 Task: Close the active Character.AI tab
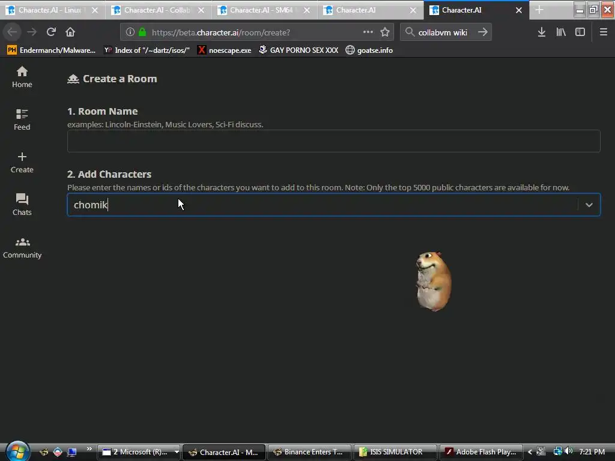coord(518,10)
